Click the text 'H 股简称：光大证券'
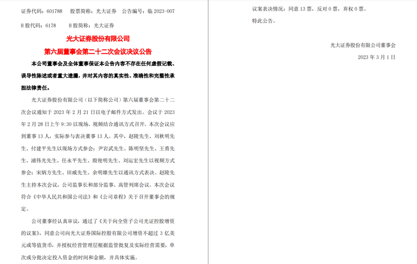 point(92,25)
